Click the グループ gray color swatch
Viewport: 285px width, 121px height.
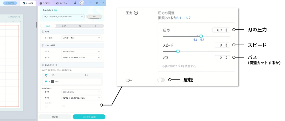click(52, 81)
